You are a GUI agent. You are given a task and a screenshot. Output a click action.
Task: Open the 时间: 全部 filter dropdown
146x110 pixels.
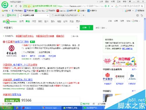tap(101, 28)
